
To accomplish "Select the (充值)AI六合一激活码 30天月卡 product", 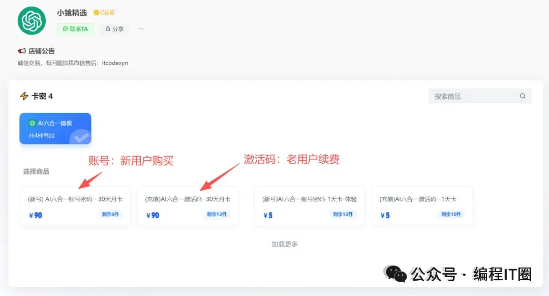I will [x=188, y=206].
